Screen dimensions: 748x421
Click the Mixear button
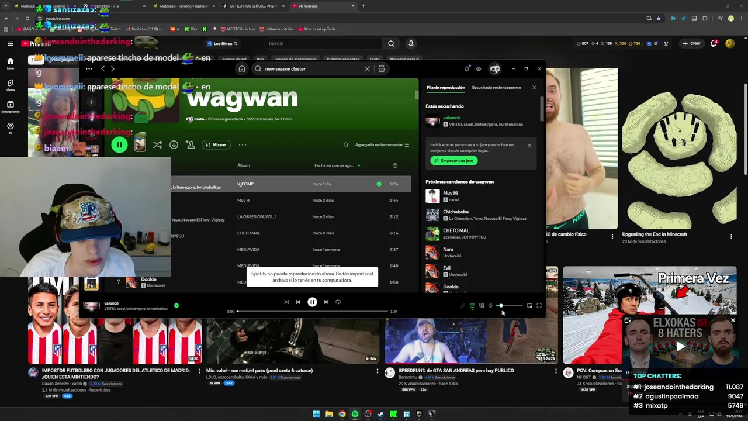215,144
